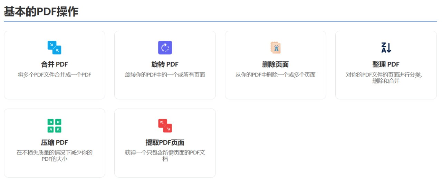
Task: Choose the 整理 PDF title
Action: coord(386,64)
